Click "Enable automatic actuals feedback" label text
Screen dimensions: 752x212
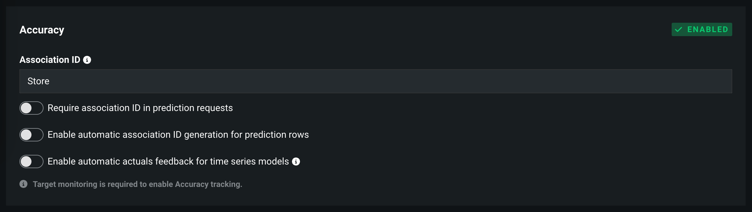(x=168, y=162)
